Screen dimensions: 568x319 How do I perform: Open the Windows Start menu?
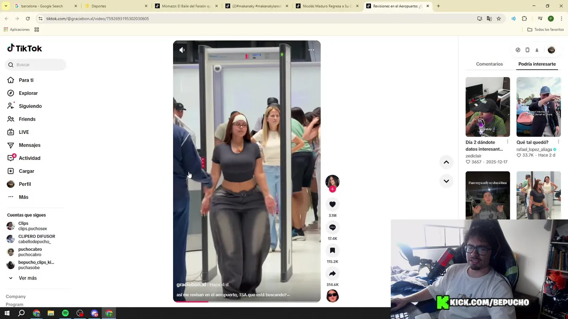point(7,313)
